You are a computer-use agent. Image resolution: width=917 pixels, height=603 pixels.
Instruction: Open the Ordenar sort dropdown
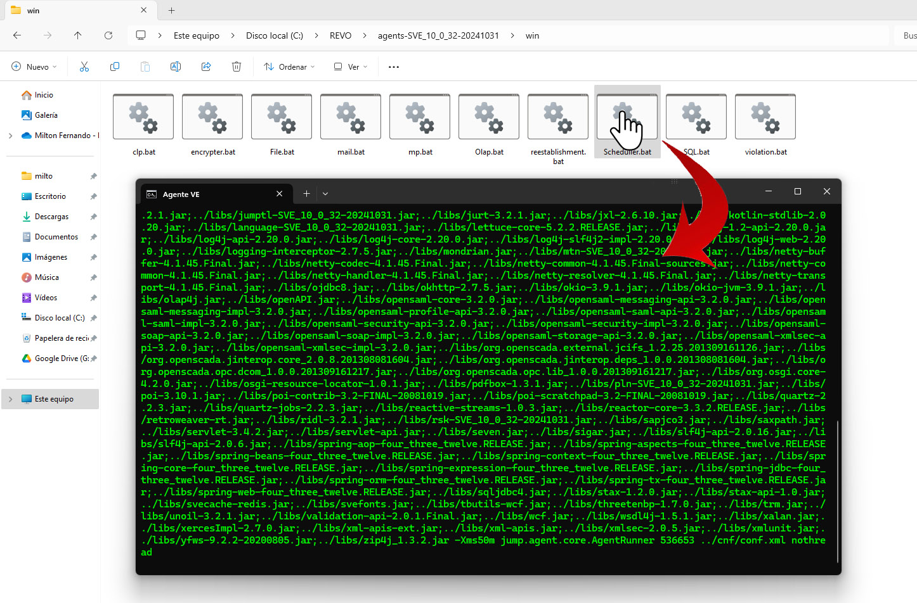click(290, 67)
